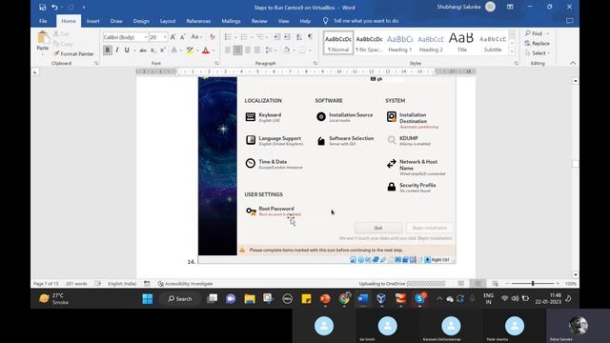Apply the Title style

(x=461, y=43)
